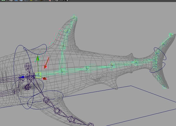Viewport: 176px width, 126px height.
Task: Select the blue Z-axis arrow of the manipulator
Action: [22, 77]
